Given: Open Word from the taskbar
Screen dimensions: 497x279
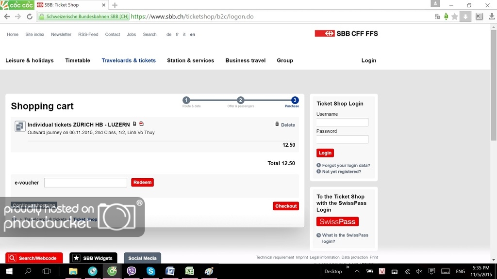Looking at the screenshot, I should (x=170, y=271).
